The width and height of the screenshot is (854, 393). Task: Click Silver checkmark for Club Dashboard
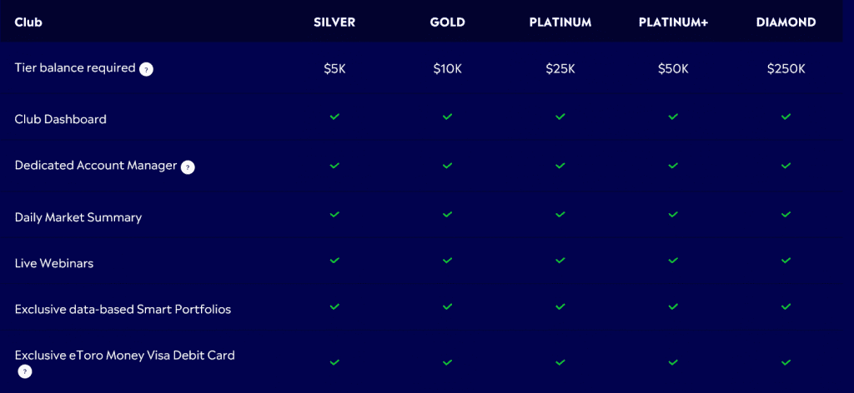334,117
